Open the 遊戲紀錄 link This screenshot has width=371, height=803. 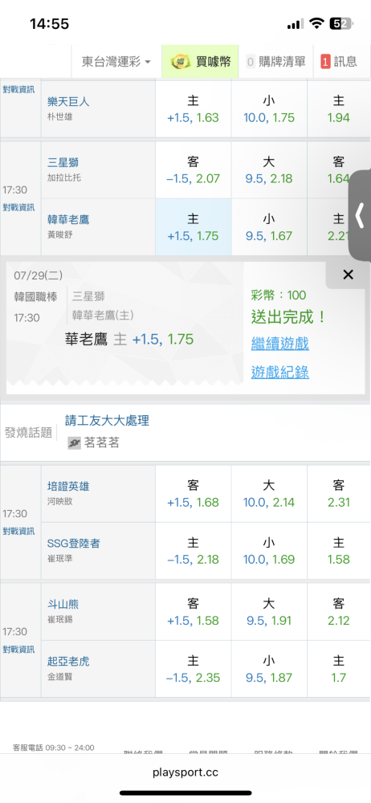(279, 372)
